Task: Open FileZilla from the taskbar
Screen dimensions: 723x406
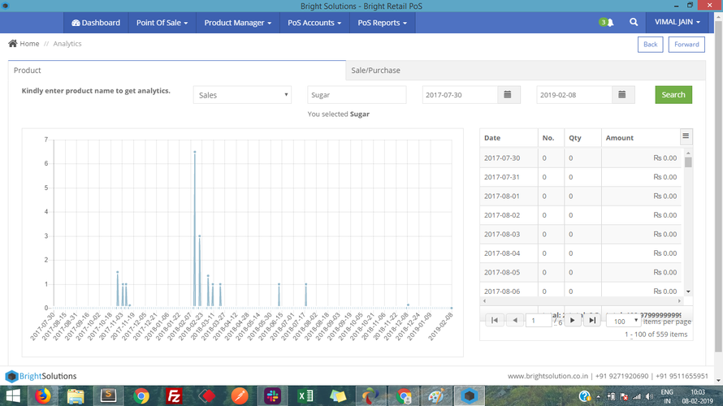Action: click(174, 396)
